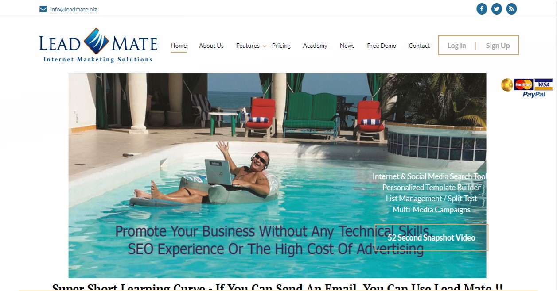Open the RSS feed icon
Screen dimensions: 557x291
[x=511, y=9]
